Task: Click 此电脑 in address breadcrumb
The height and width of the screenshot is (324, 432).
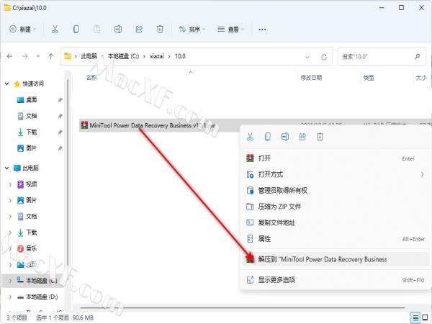Action: pyautogui.click(x=89, y=56)
